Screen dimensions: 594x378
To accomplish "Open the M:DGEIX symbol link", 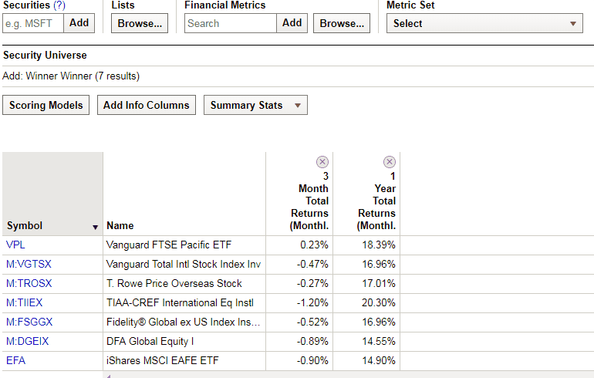I will point(27,341).
